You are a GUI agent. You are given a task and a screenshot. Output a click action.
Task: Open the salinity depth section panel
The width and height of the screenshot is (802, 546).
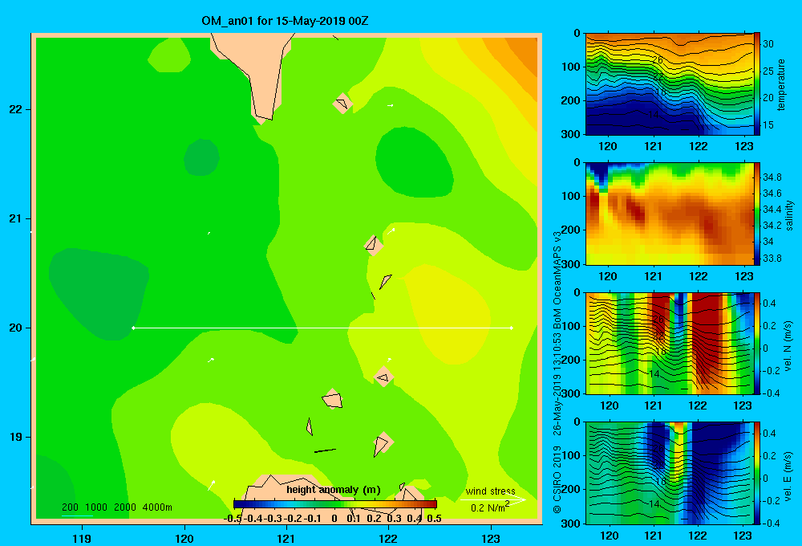coord(670,214)
